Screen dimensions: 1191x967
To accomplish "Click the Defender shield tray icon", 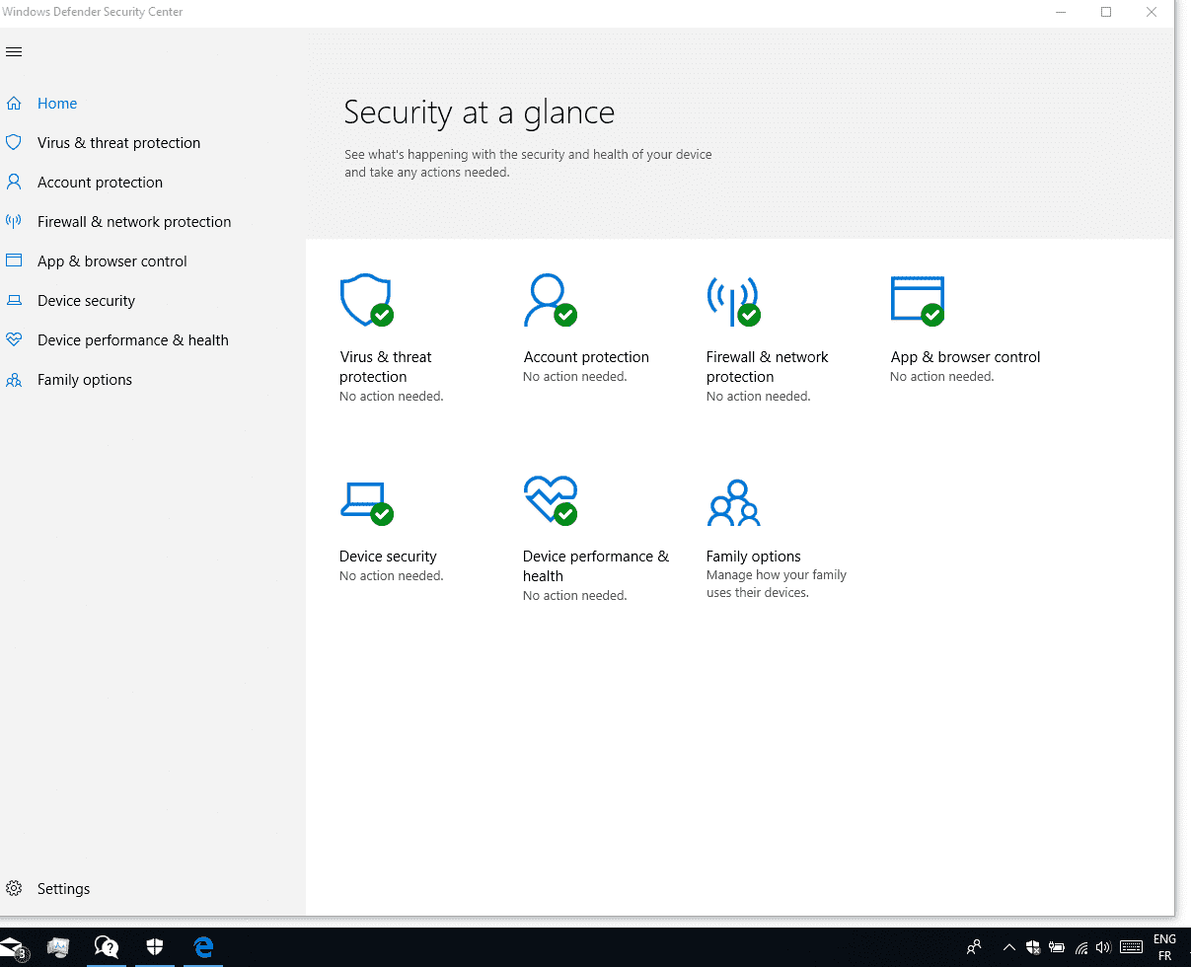I will tap(1033, 948).
